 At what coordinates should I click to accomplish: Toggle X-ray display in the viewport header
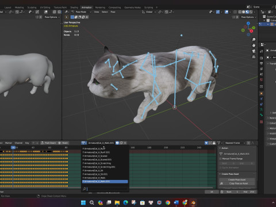tap(235, 12)
